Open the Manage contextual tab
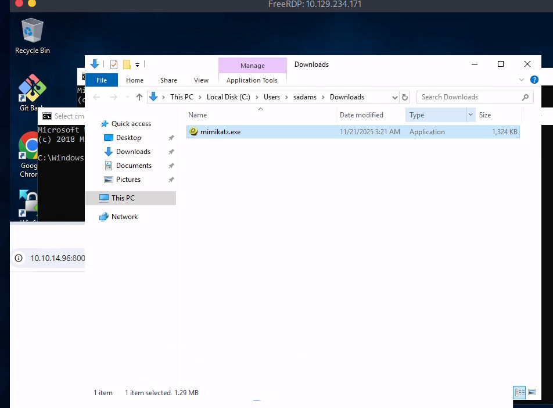Viewport: 553px width, 408px height. pos(253,65)
